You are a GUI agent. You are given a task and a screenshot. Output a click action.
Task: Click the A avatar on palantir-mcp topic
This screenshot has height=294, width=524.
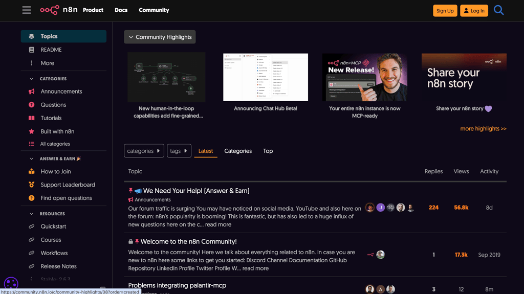380,289
